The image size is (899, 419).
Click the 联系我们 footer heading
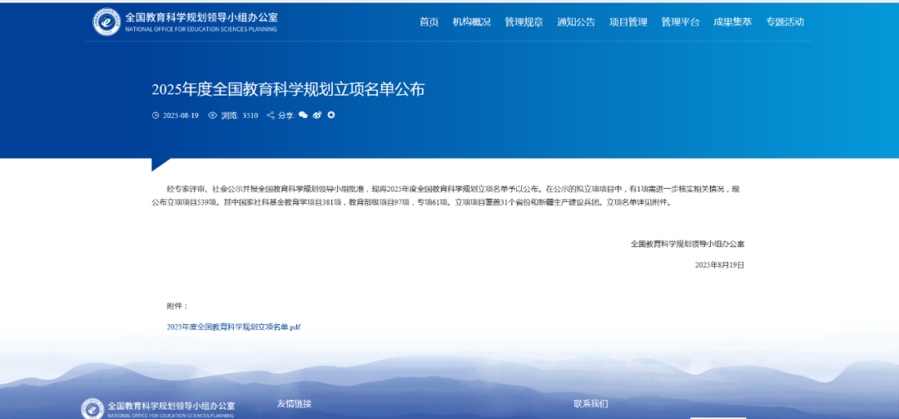(x=590, y=404)
